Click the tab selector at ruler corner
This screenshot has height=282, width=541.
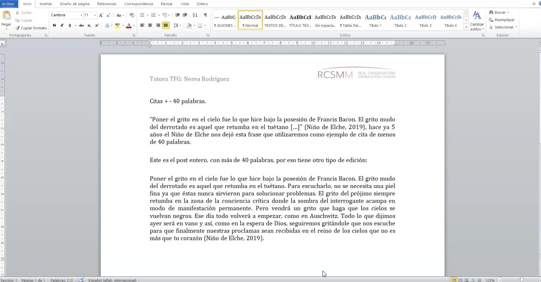pyautogui.click(x=2, y=43)
